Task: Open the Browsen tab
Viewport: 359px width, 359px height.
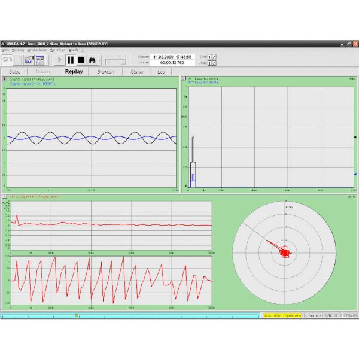Action: [x=105, y=72]
